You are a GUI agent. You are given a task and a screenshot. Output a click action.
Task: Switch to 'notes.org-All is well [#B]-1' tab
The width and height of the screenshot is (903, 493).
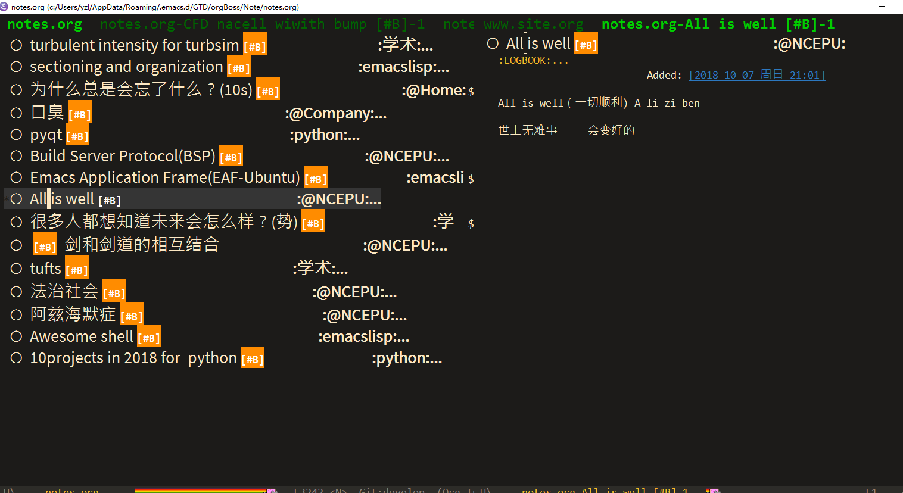[718, 24]
